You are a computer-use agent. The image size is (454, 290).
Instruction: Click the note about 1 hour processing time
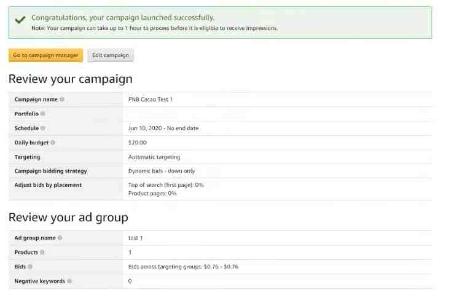click(155, 28)
